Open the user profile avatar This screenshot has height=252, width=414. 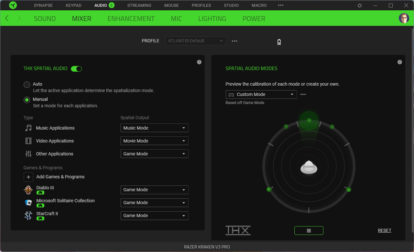click(404, 18)
